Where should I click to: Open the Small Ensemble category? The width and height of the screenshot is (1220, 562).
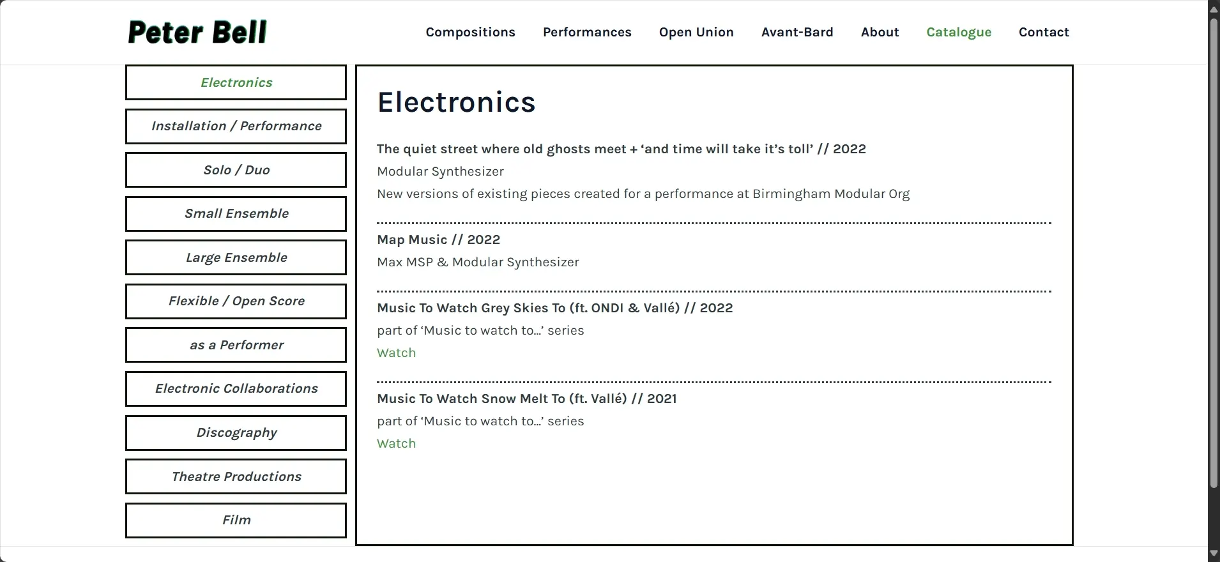coord(236,213)
